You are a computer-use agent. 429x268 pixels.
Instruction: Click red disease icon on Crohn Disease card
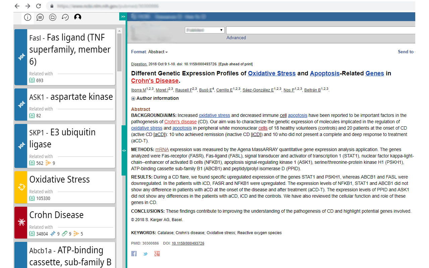(21, 223)
